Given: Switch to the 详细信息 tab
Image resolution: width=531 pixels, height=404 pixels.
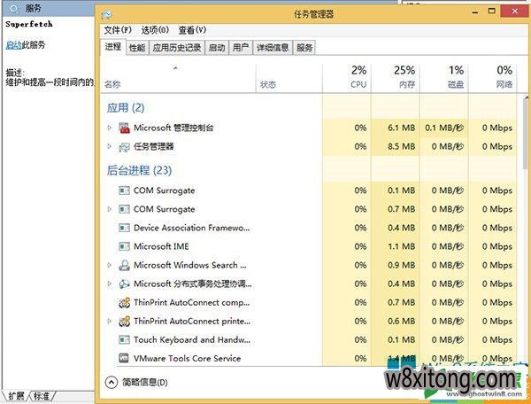Looking at the screenshot, I should point(272,48).
